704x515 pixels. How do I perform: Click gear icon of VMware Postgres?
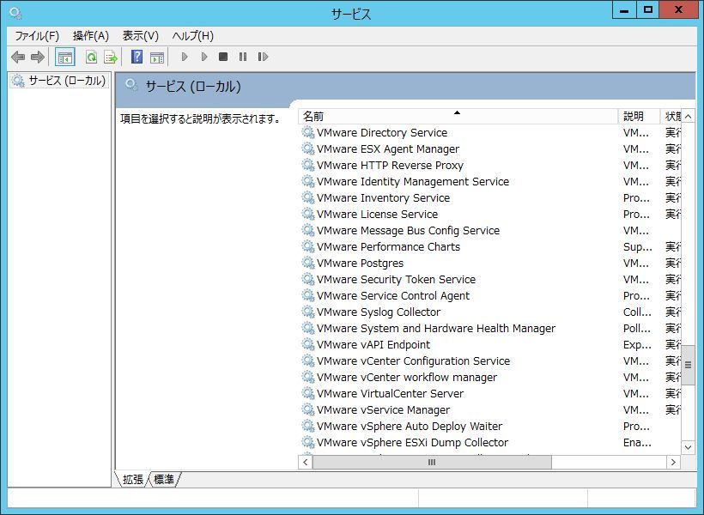tap(308, 263)
